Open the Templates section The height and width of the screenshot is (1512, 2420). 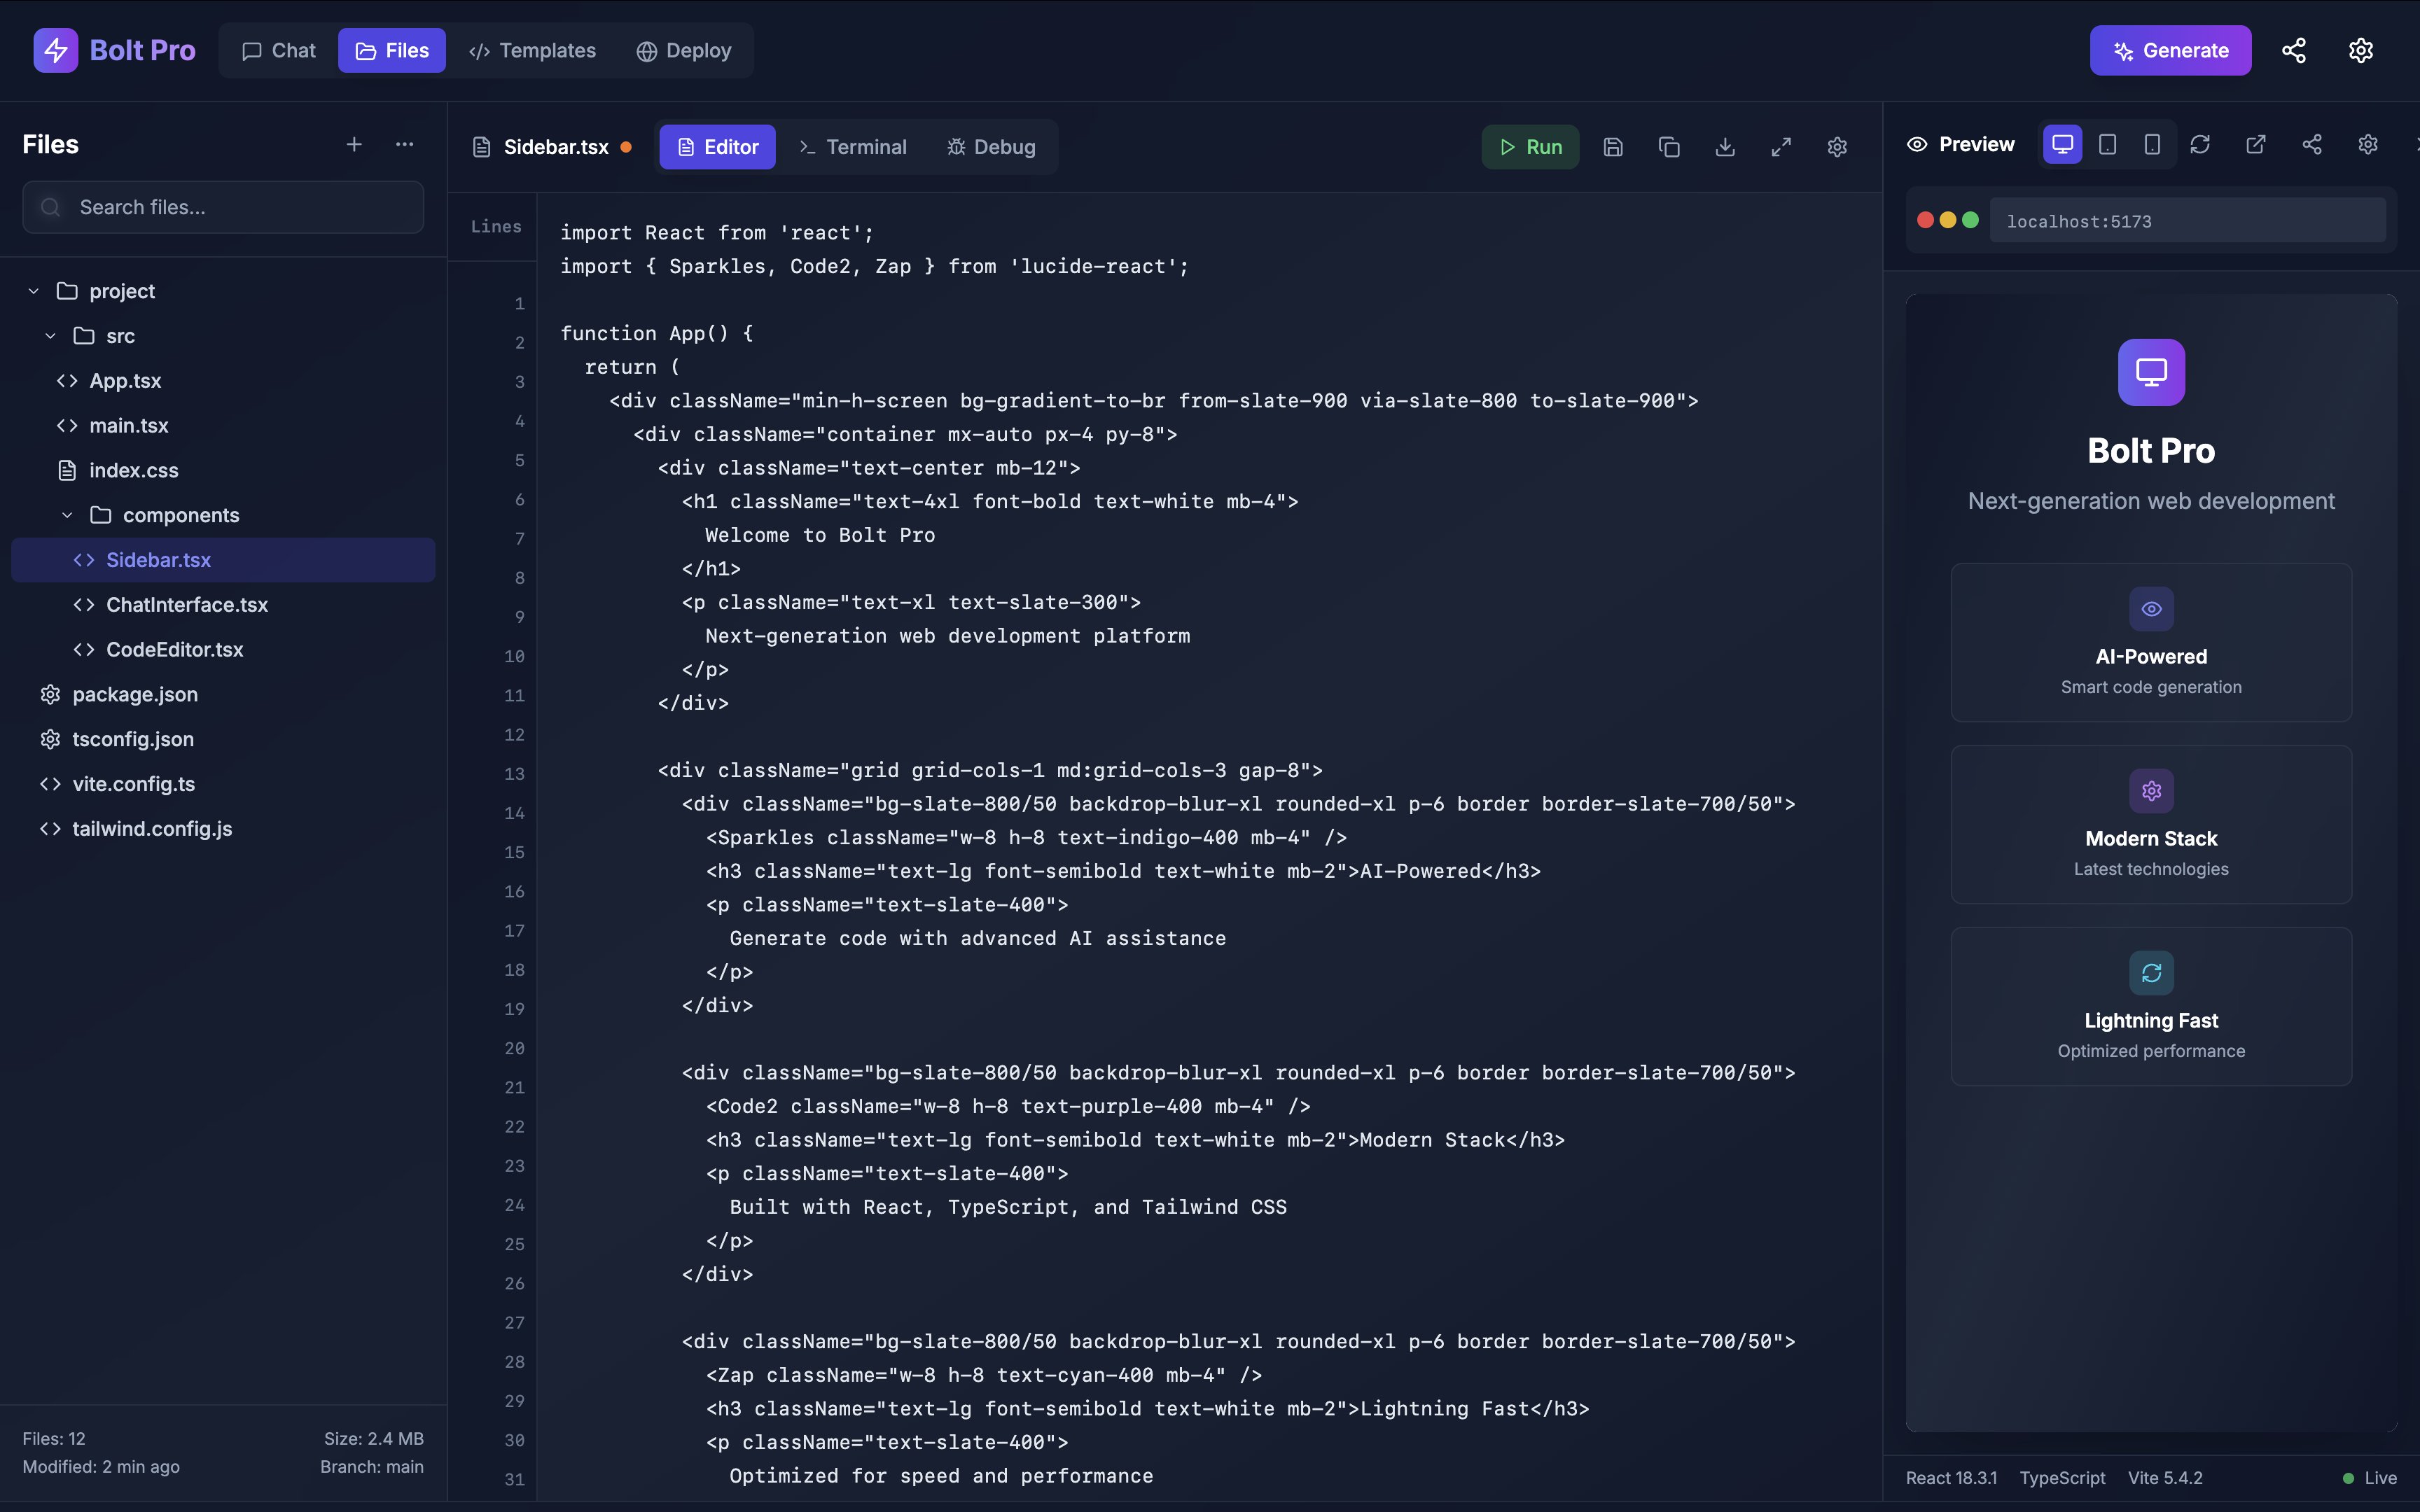tap(532, 50)
